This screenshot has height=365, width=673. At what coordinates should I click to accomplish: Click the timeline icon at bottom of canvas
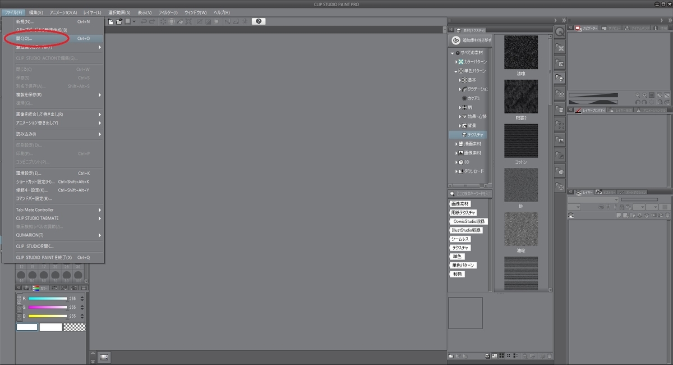104,357
